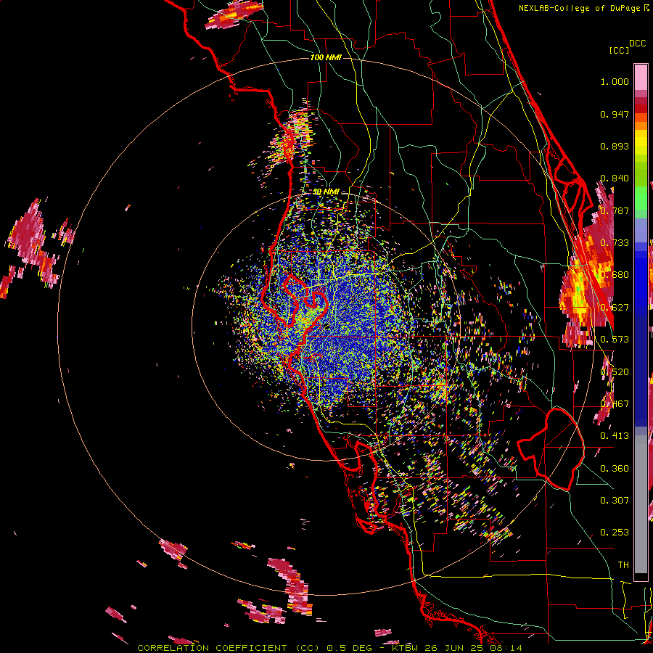Pick the light pink segment of color scale
Viewport: 653px width, 653px height.
[641, 77]
